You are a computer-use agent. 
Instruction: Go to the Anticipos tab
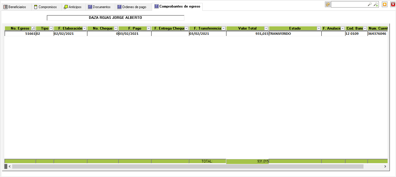pos(74,7)
